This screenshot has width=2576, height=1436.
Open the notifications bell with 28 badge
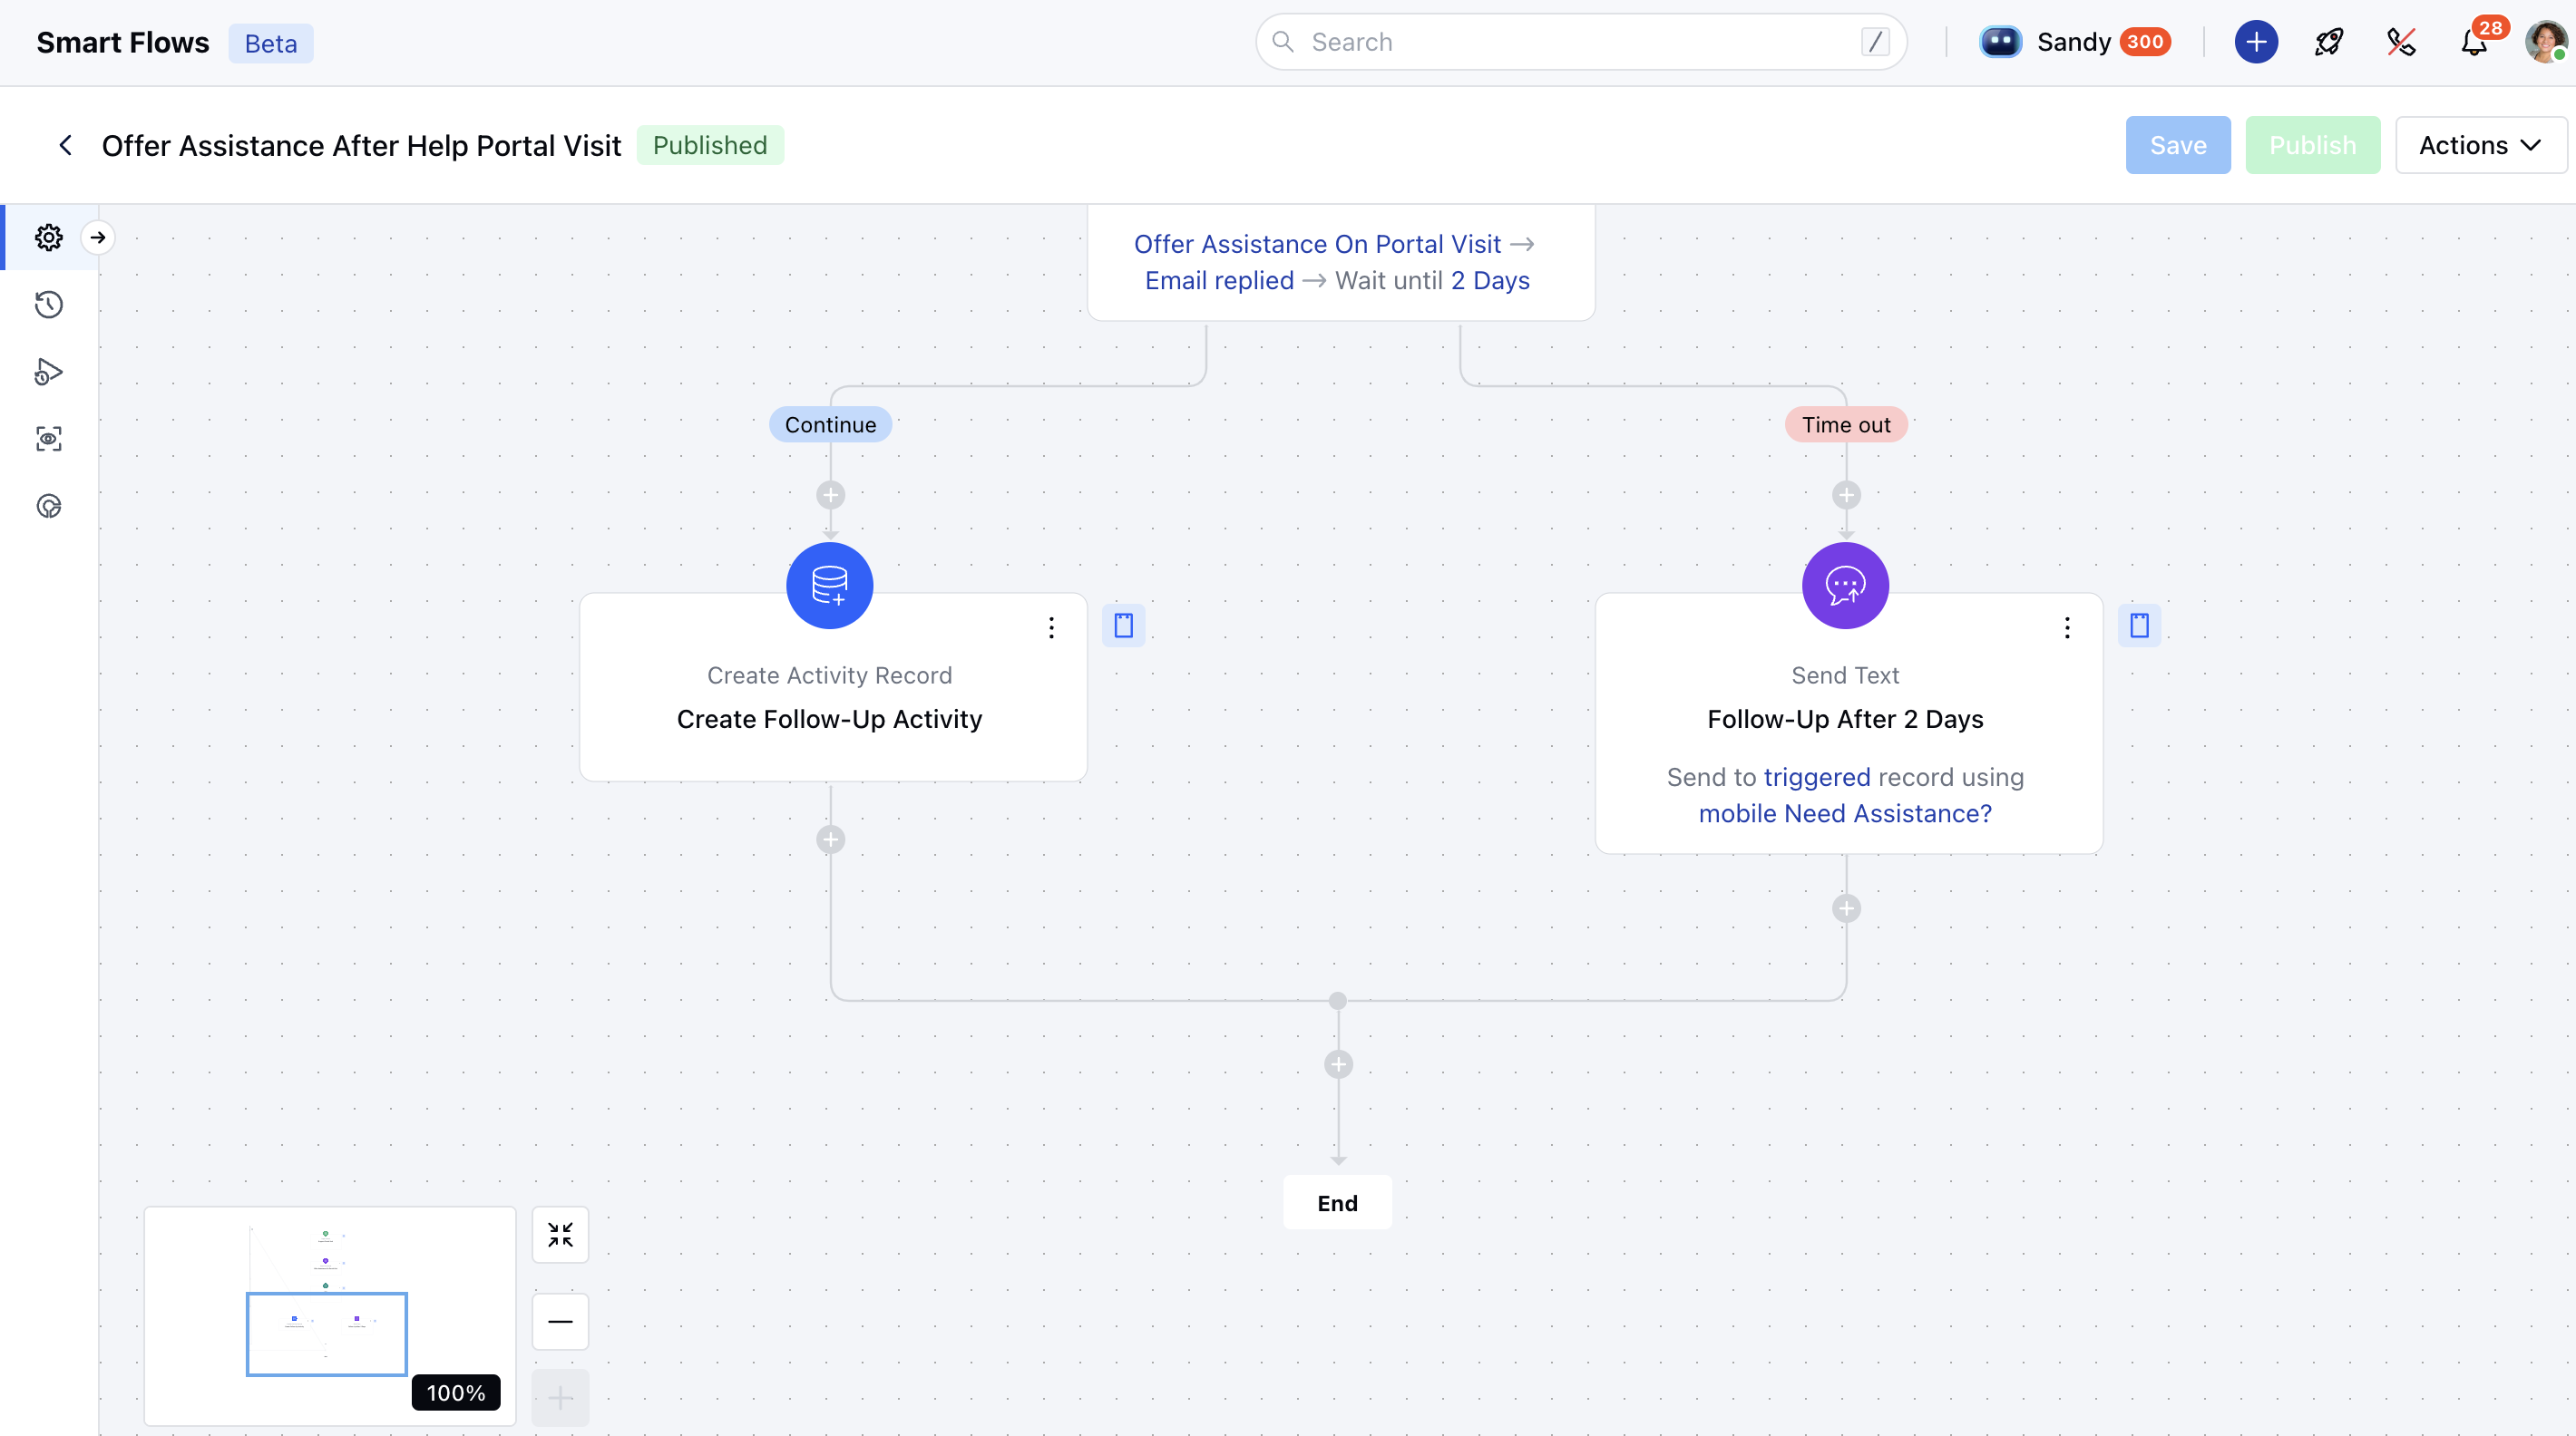tap(2474, 42)
